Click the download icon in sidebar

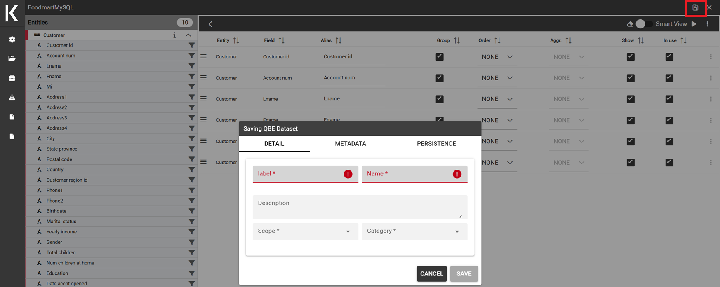pyautogui.click(x=12, y=98)
